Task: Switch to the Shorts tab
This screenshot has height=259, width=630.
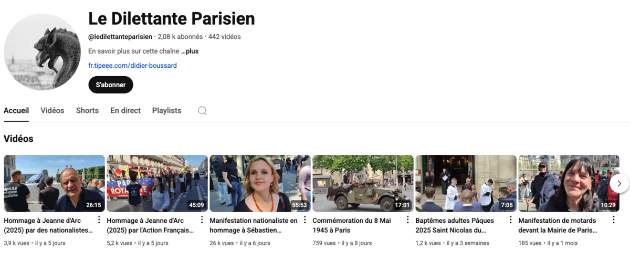Action: pyautogui.click(x=87, y=110)
